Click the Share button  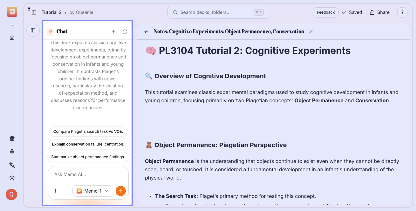coord(379,12)
